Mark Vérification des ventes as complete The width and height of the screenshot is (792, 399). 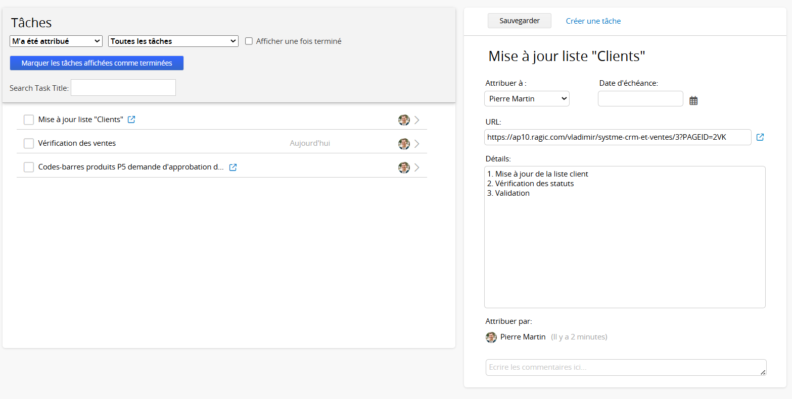pos(29,143)
